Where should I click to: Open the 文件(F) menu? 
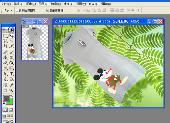(x=6, y=4)
